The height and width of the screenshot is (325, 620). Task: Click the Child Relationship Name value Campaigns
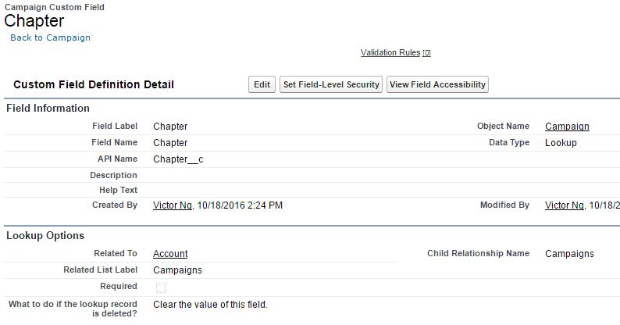click(x=569, y=254)
